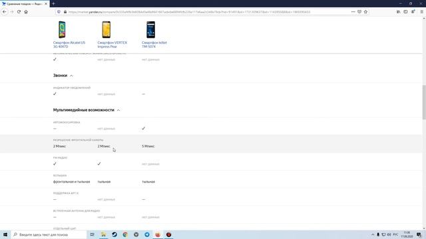Open the Firefox account icon

click(413, 12)
